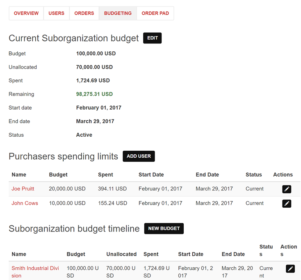Open the Overview tab
The width and height of the screenshot is (301, 280).
(26, 13)
